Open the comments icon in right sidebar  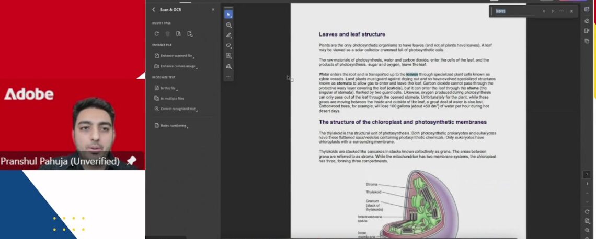point(587,21)
